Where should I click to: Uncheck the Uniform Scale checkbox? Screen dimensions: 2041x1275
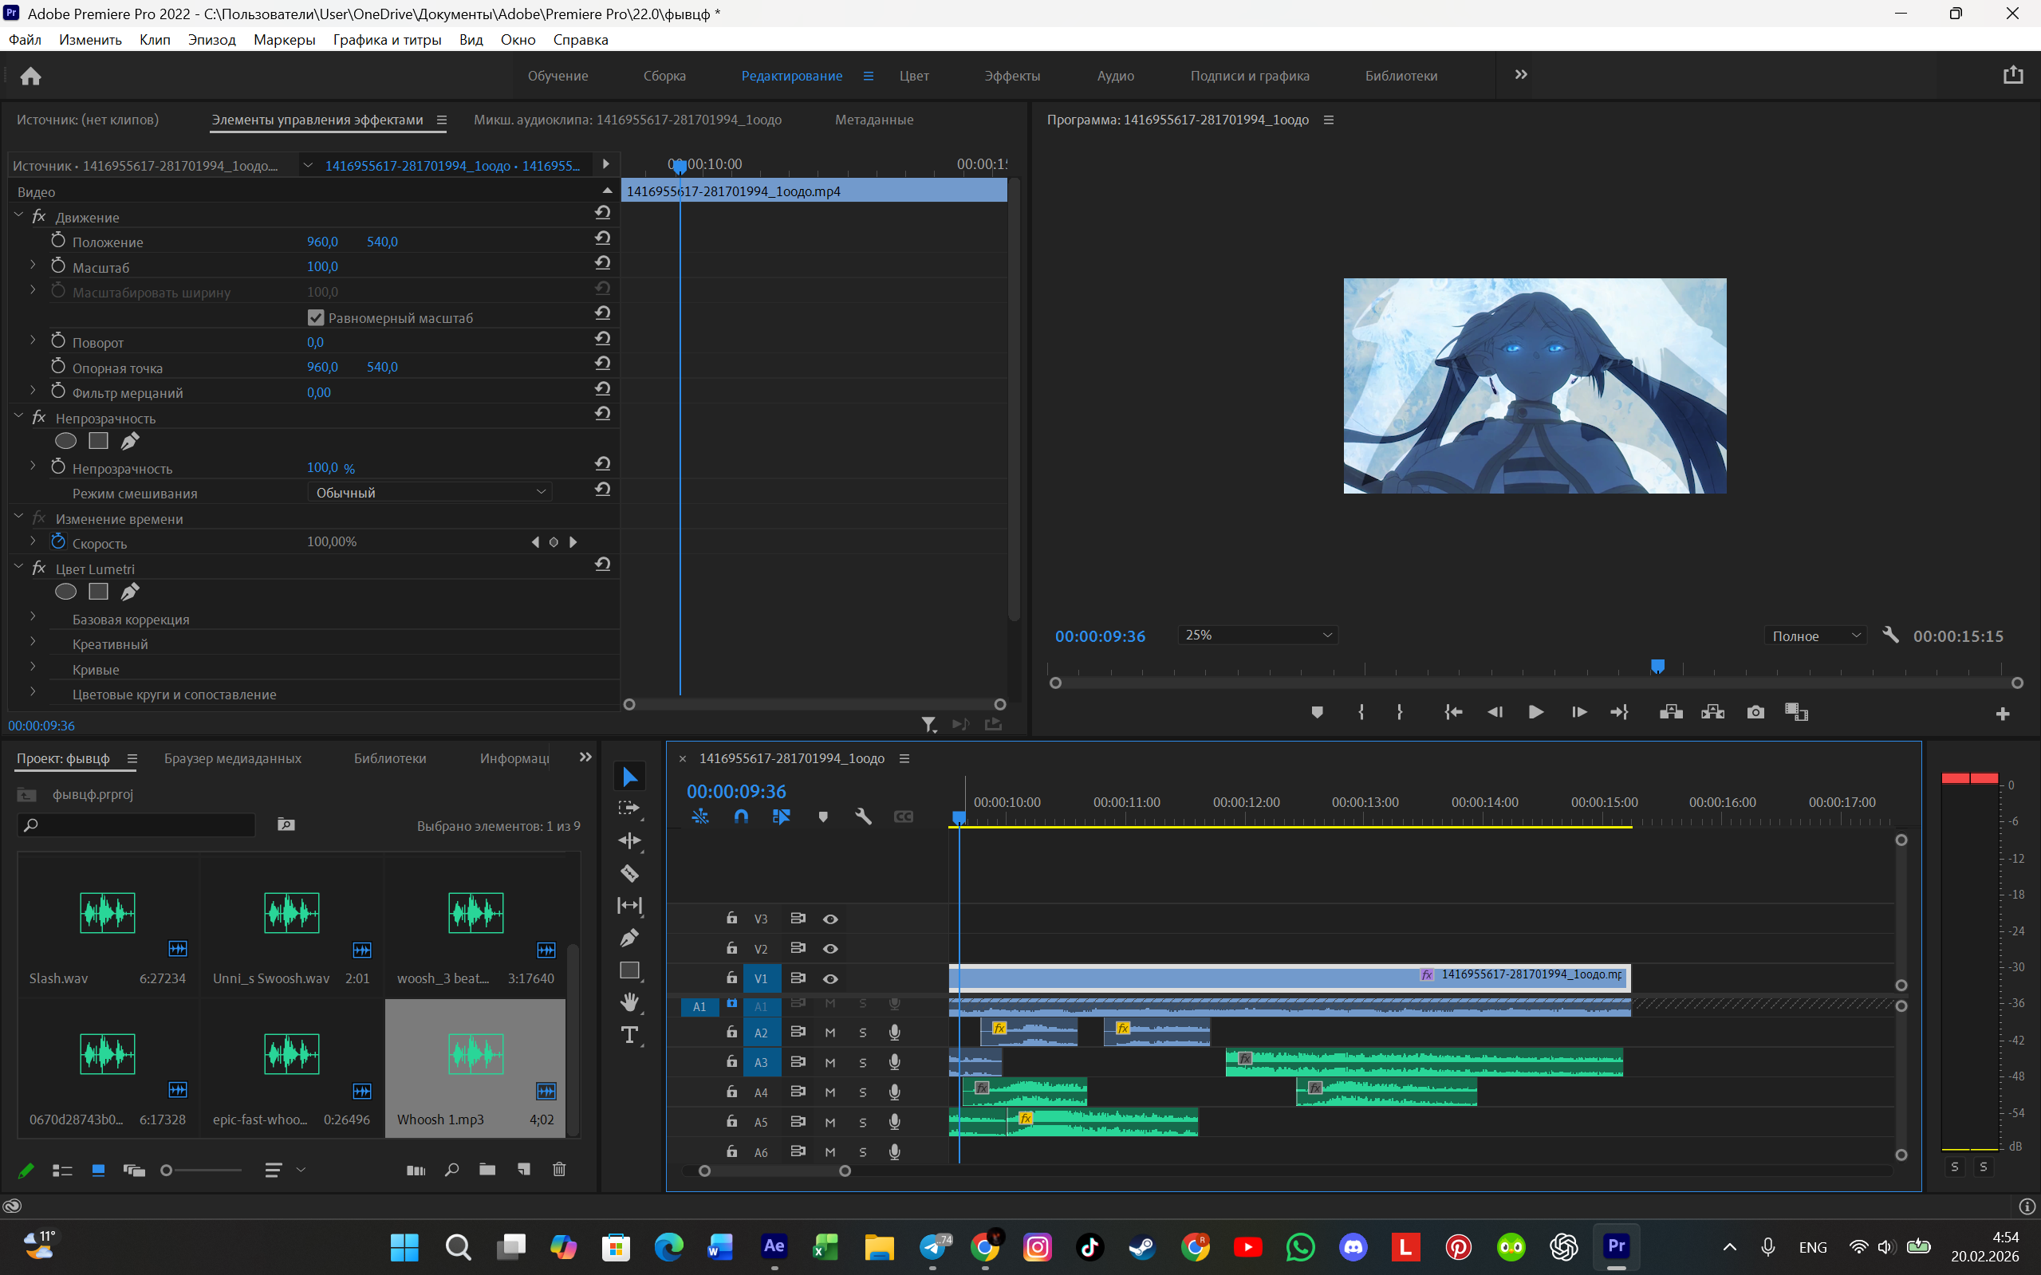point(317,318)
